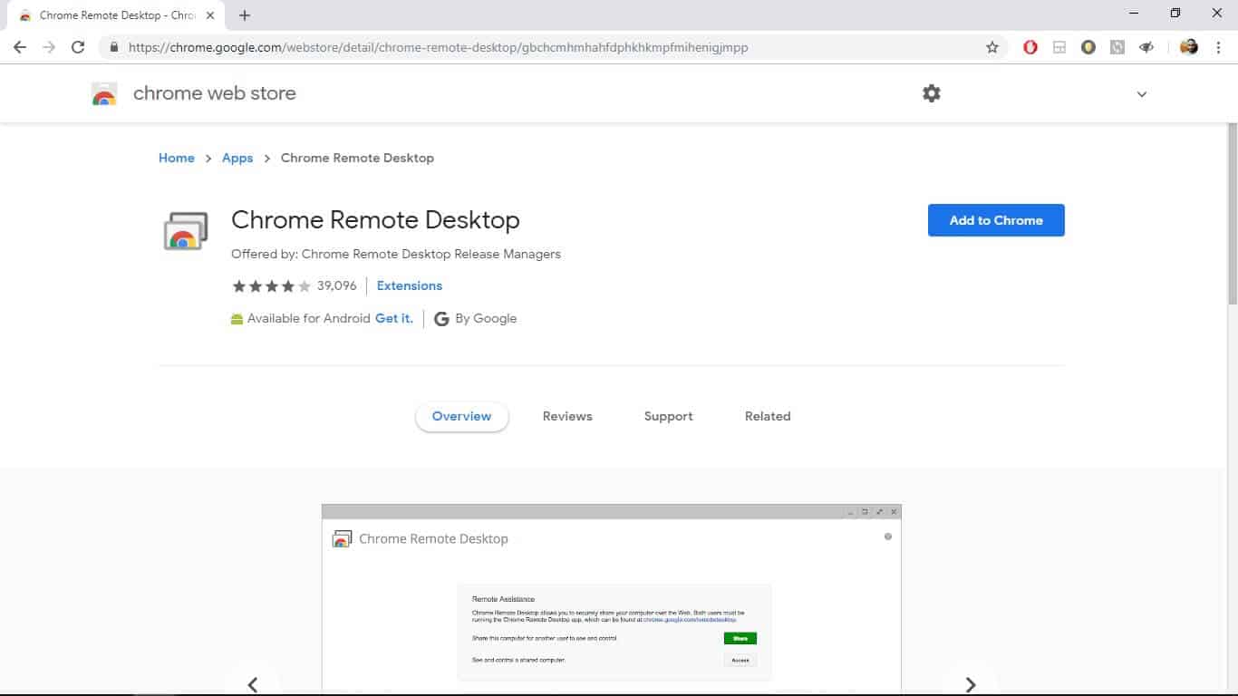The width and height of the screenshot is (1238, 696).
Task: Open a new tab with the plus button
Action: [x=245, y=15]
